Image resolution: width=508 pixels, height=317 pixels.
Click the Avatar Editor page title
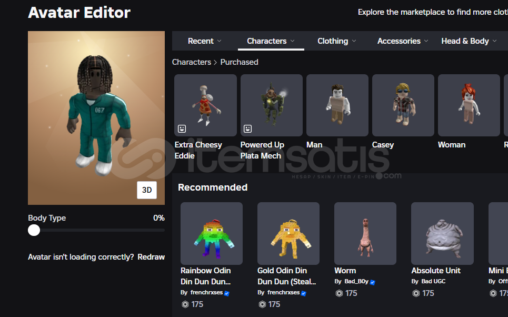[79, 13]
